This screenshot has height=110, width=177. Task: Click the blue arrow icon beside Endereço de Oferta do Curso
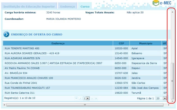(6, 34)
